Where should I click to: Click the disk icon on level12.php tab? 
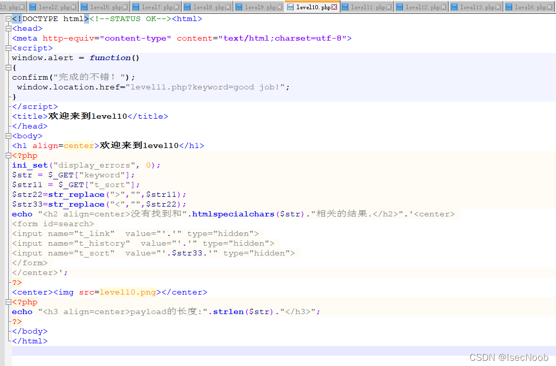[400, 7]
